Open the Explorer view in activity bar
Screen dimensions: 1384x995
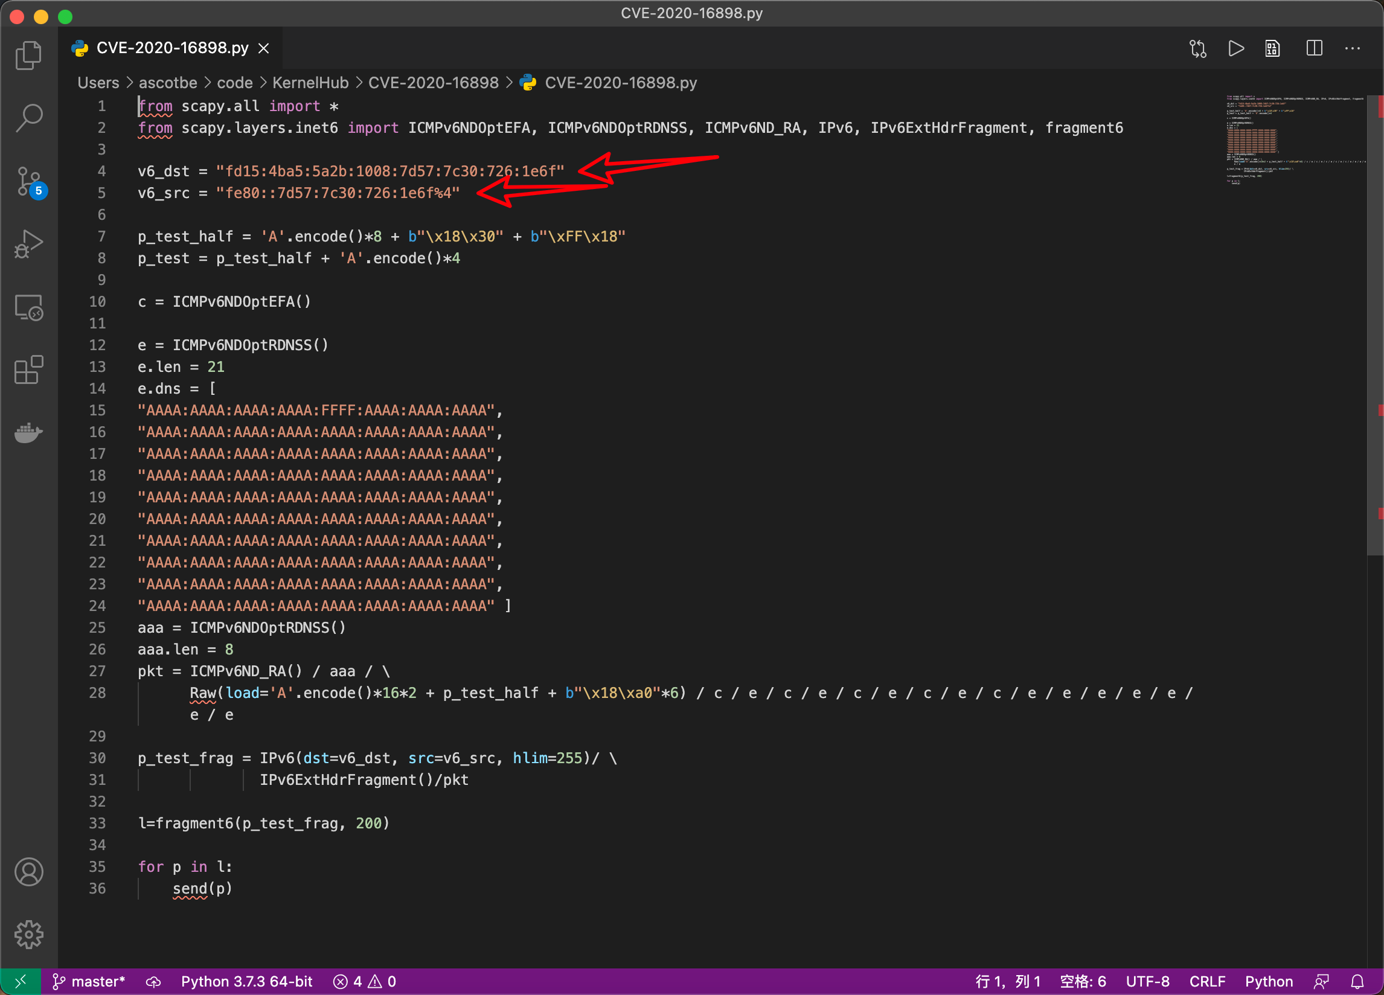(28, 55)
